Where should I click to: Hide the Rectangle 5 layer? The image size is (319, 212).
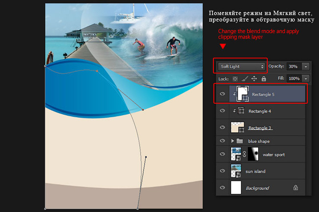(x=222, y=94)
